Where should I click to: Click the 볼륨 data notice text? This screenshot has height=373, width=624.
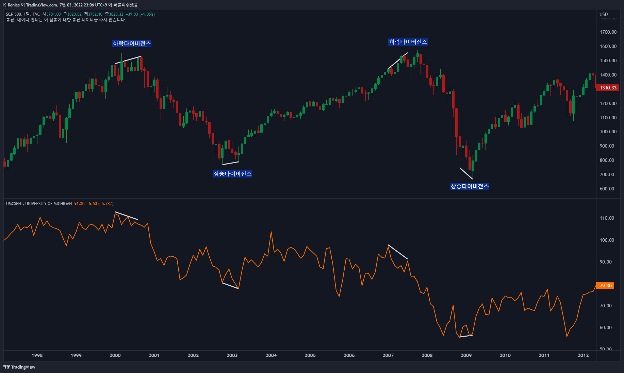66,20
